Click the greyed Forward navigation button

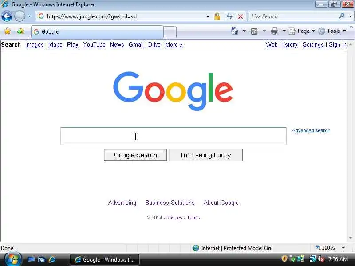[20, 16]
